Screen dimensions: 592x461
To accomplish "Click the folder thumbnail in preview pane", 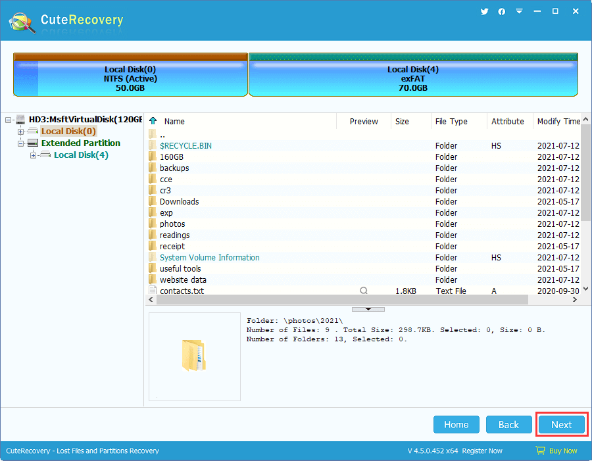I will pyautogui.click(x=193, y=356).
